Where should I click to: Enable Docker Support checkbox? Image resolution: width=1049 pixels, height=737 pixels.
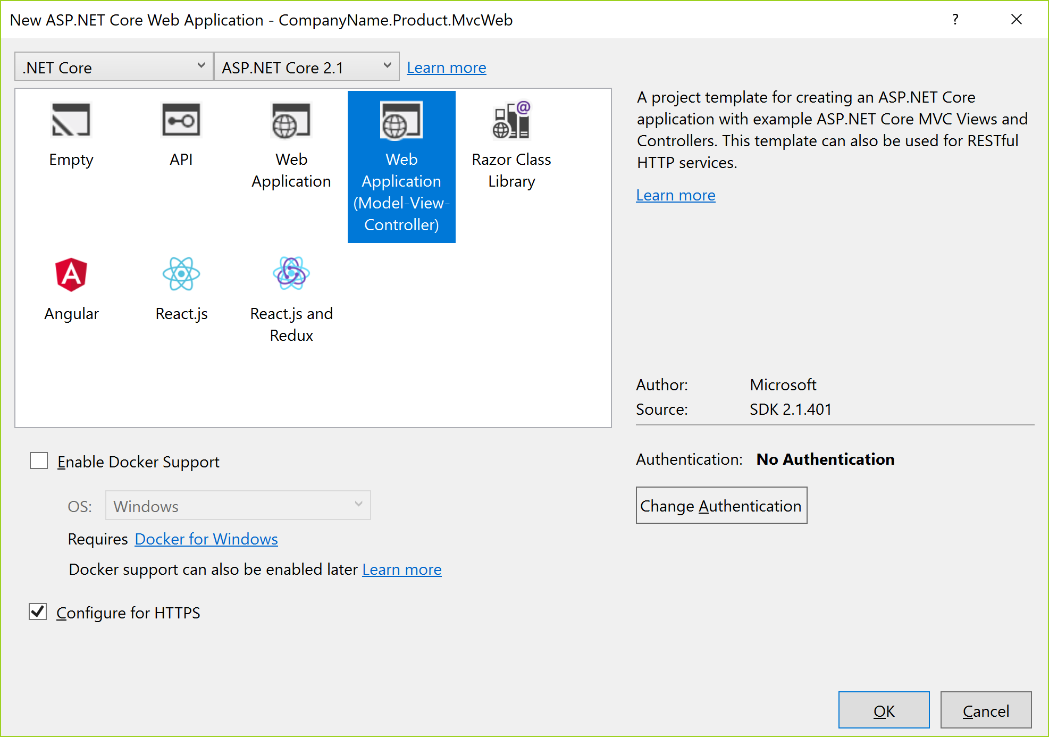(x=39, y=460)
